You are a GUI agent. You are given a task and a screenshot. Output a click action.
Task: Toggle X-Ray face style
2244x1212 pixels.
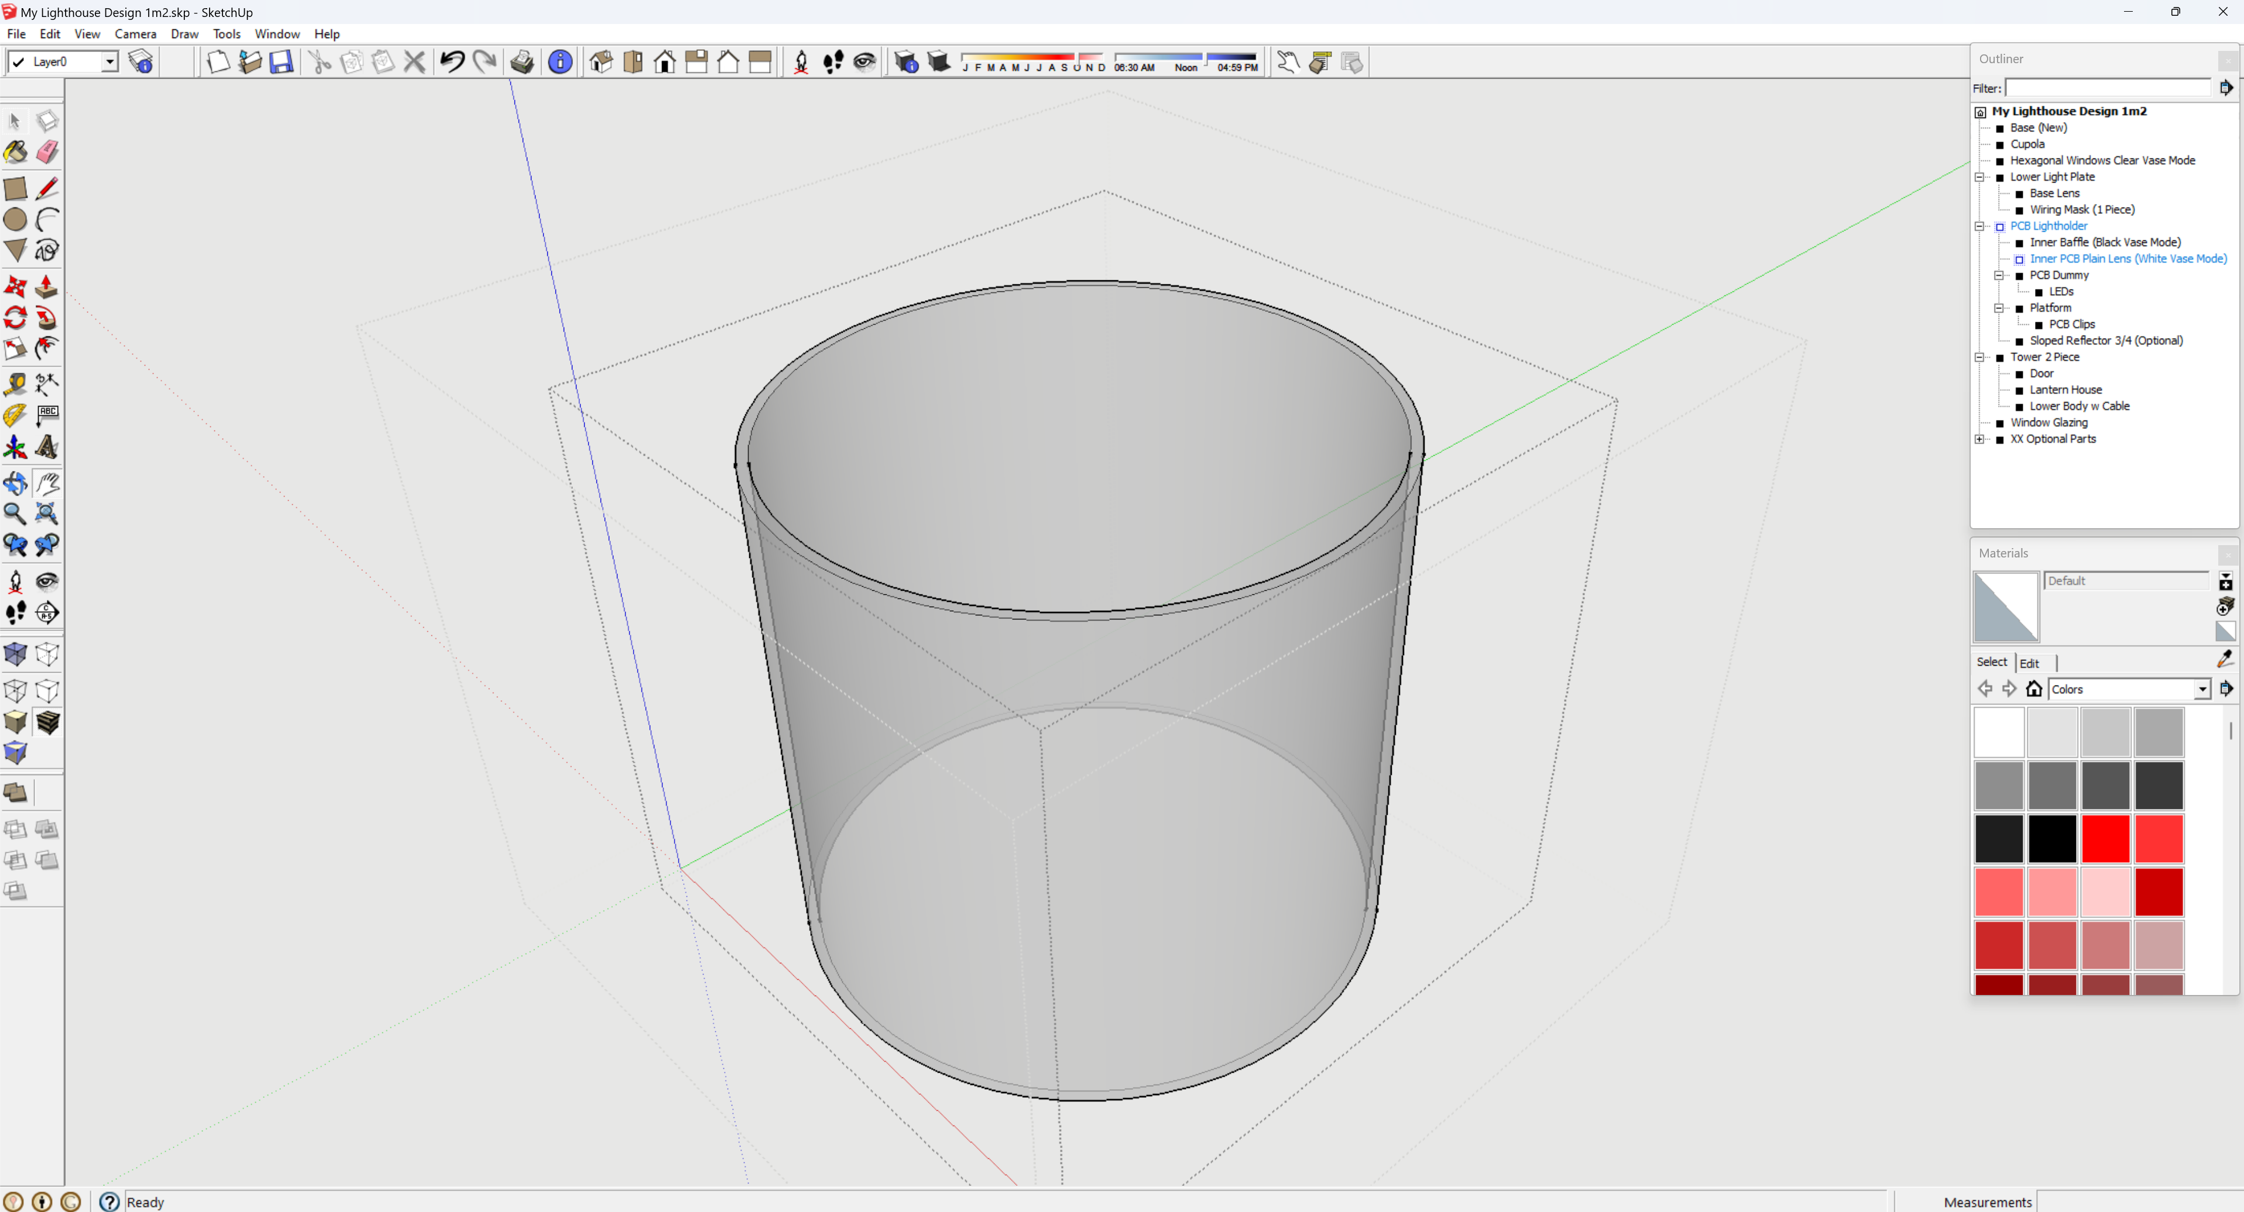click(16, 654)
